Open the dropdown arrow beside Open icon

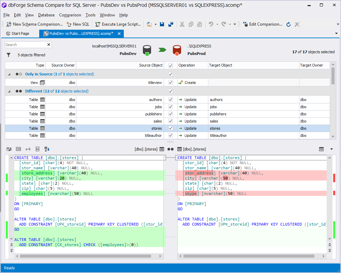[x=155, y=24]
